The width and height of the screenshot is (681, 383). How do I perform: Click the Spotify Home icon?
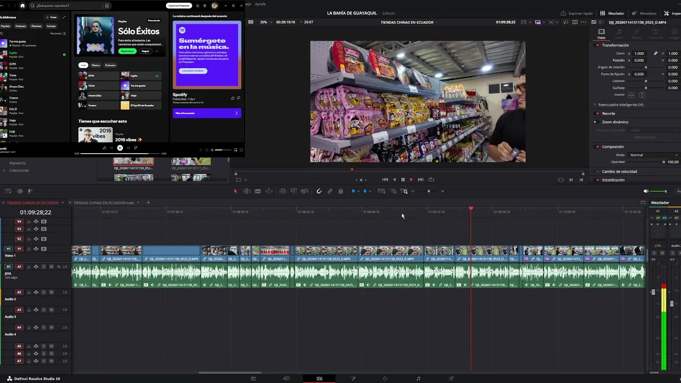[x=22, y=5]
